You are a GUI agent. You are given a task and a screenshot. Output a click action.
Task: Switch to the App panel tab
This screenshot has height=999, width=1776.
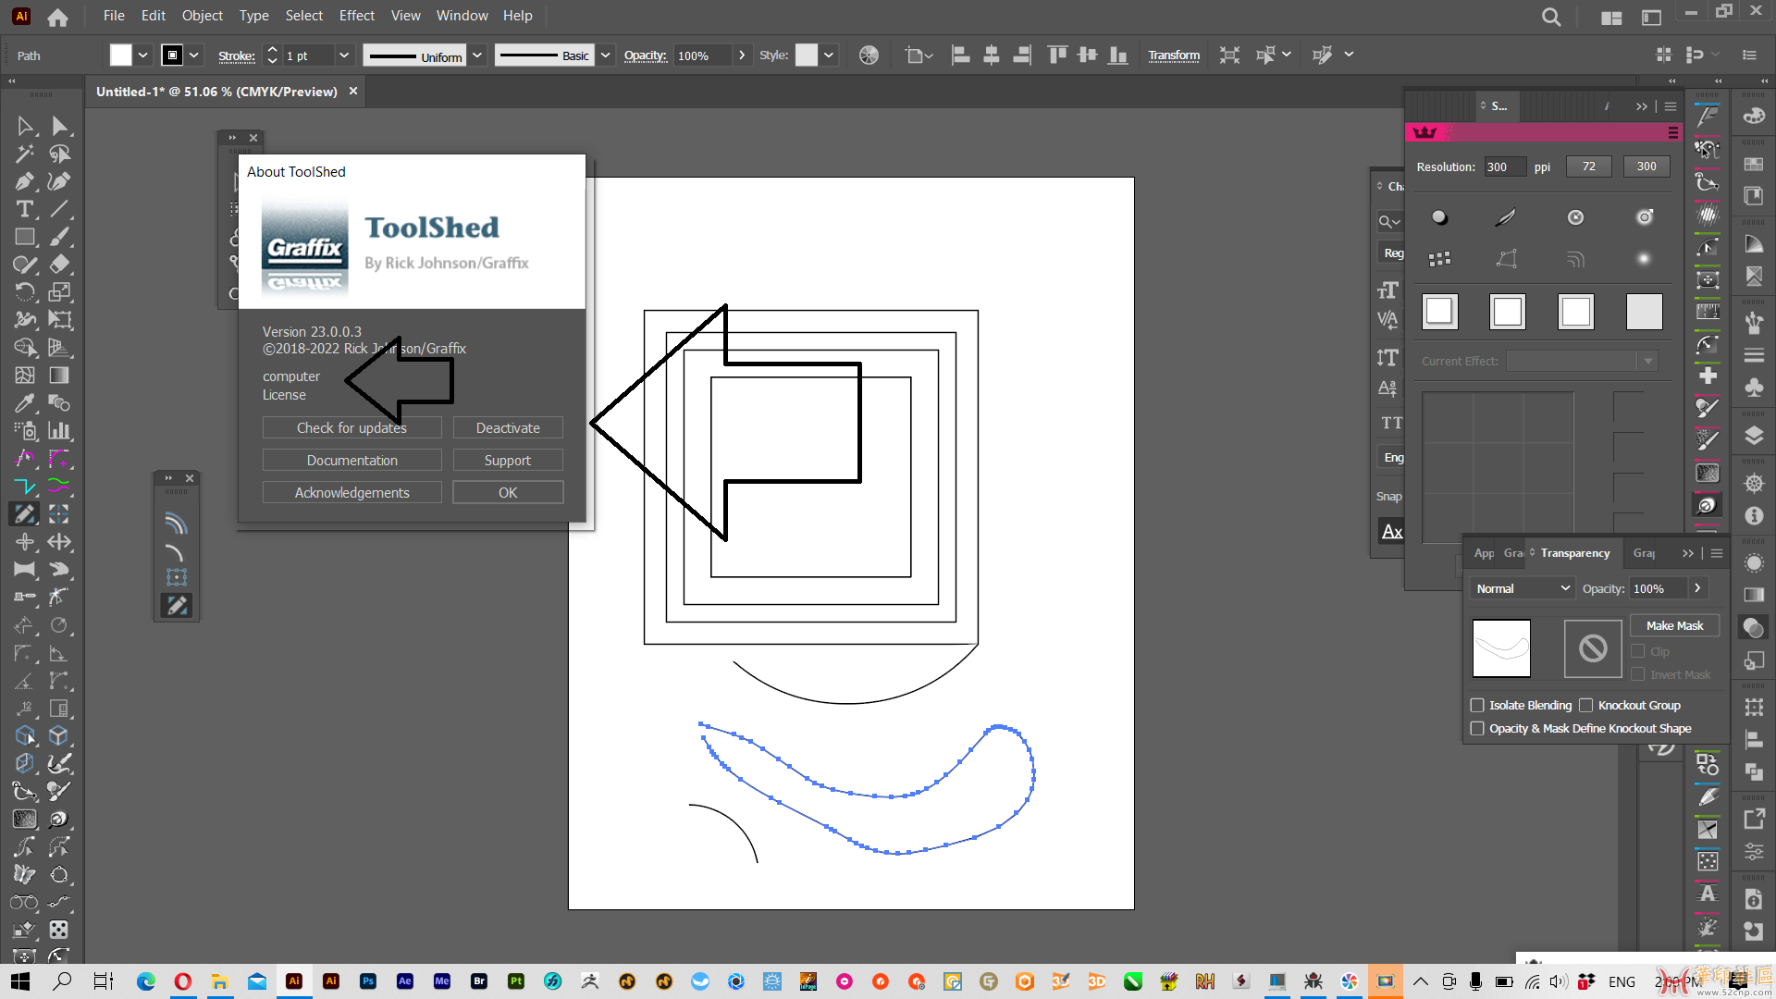(1484, 553)
